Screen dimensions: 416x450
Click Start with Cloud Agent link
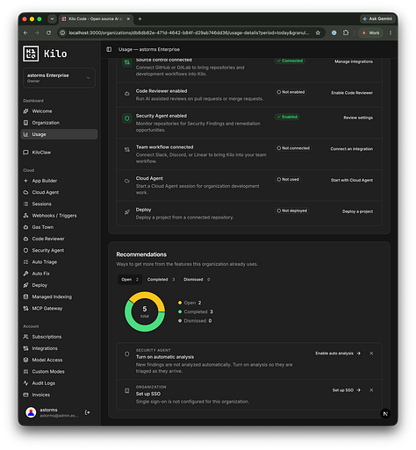pos(352,181)
